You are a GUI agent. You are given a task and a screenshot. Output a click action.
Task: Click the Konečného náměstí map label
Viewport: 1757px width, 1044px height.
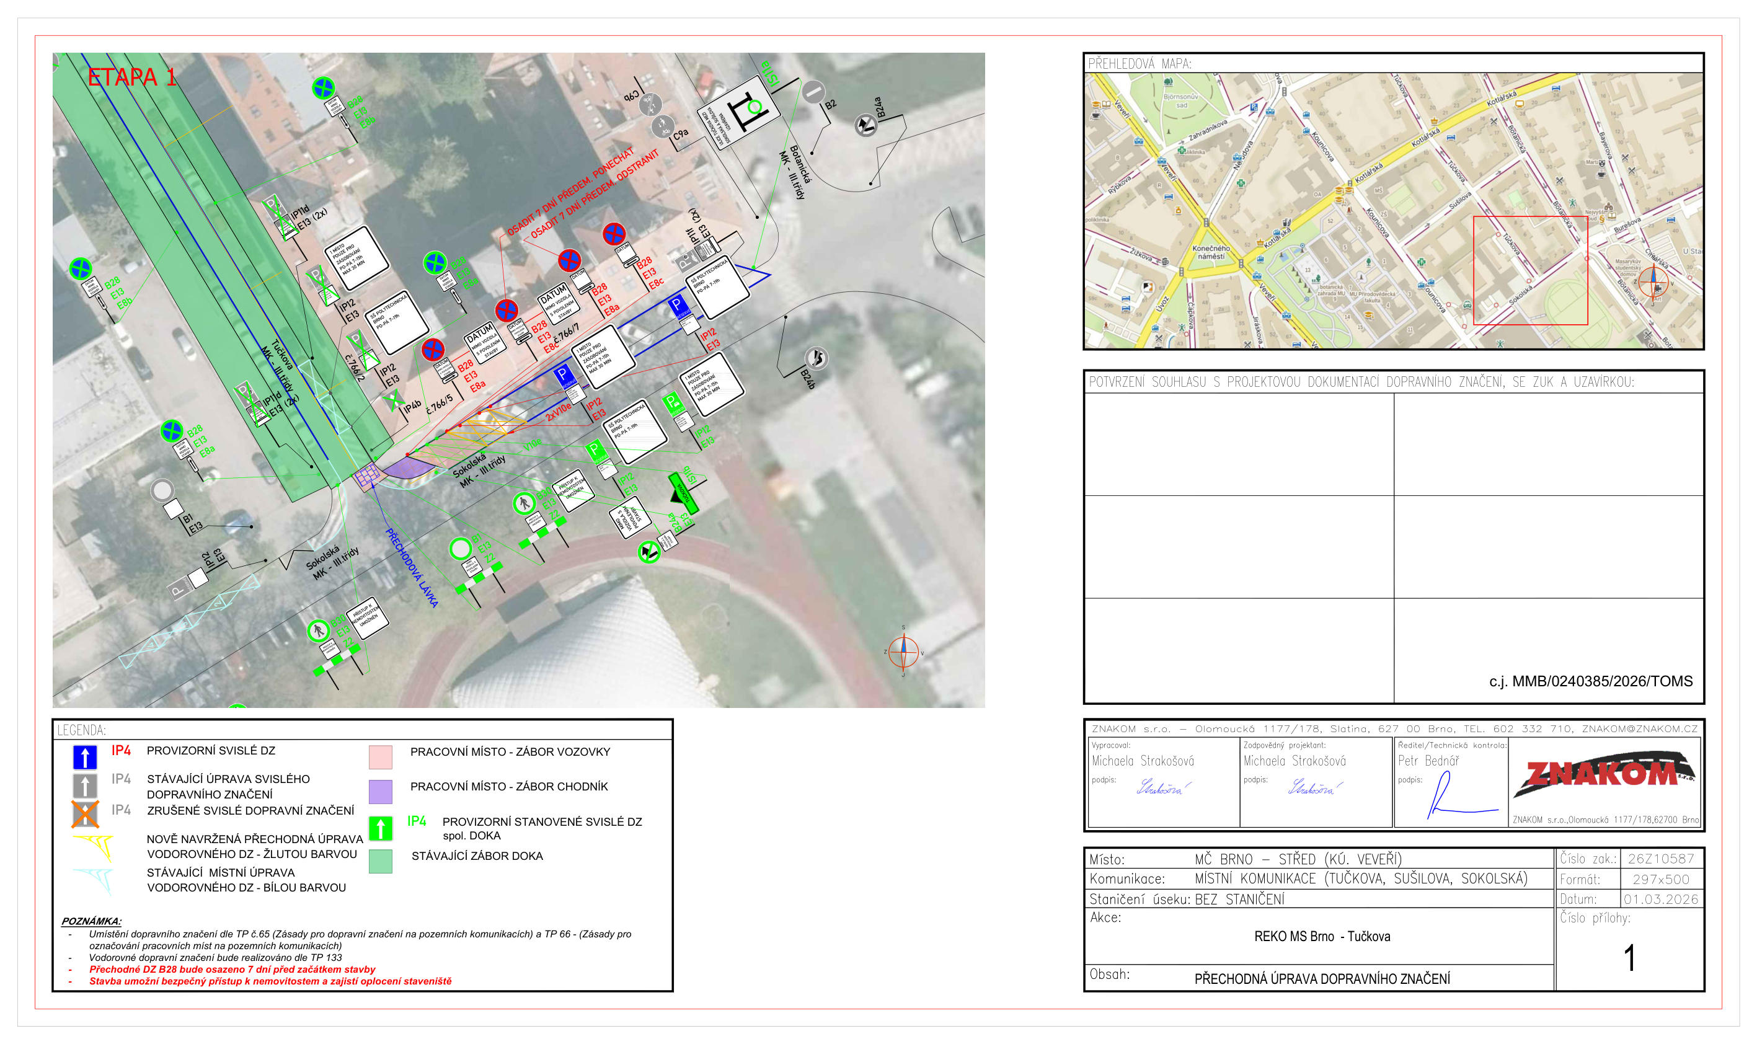(x=1211, y=252)
